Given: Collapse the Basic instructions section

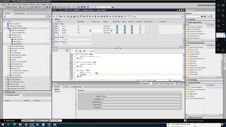Looking at the screenshot, I should click(x=186, y=23).
